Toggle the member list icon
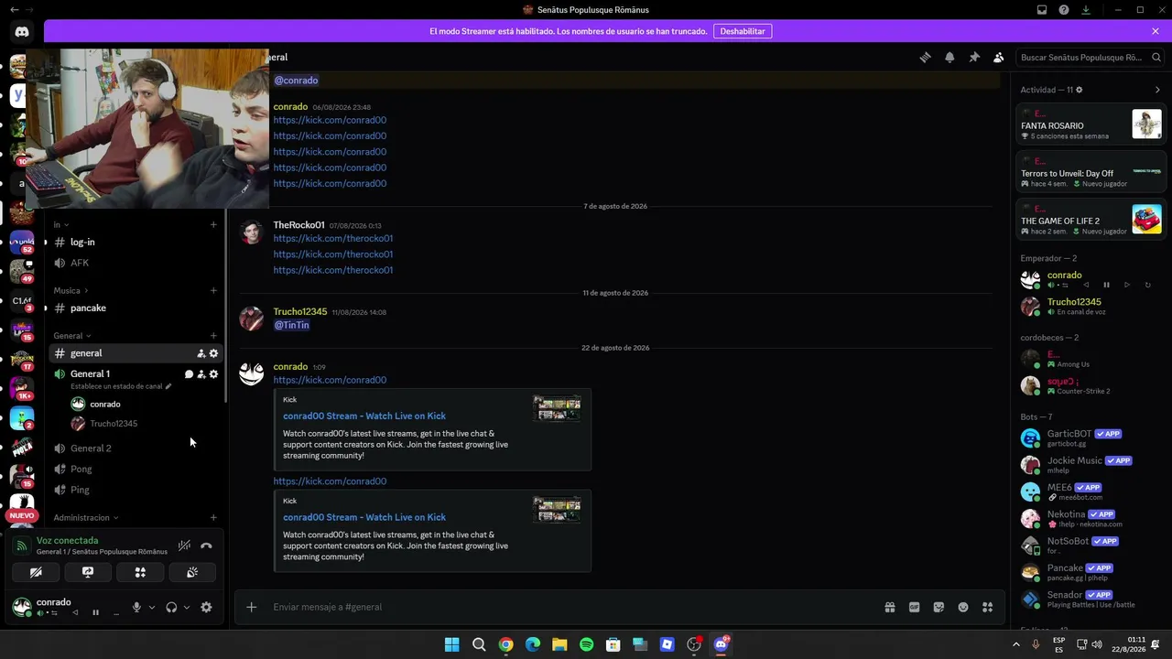 (x=999, y=57)
